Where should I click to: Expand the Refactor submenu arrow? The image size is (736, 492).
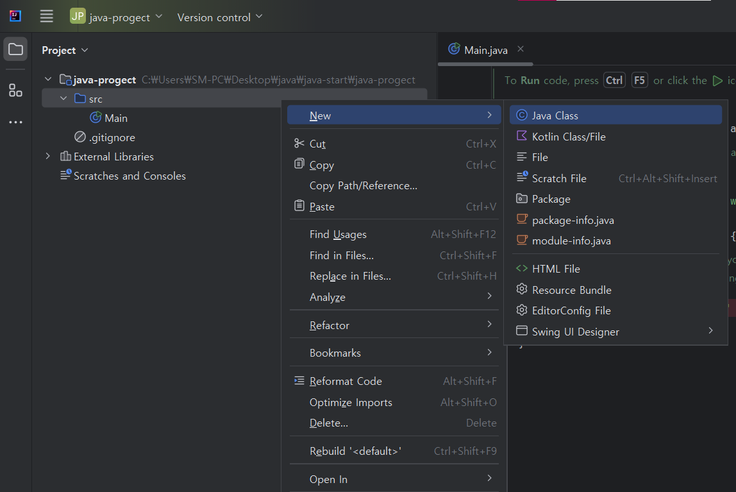pos(489,324)
